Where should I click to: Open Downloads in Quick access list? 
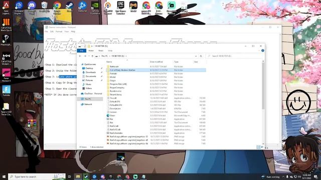click(x=90, y=72)
